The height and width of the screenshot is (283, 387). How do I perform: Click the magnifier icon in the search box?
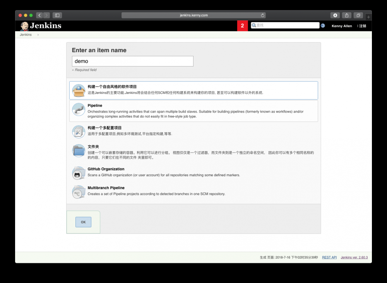pos(253,25)
